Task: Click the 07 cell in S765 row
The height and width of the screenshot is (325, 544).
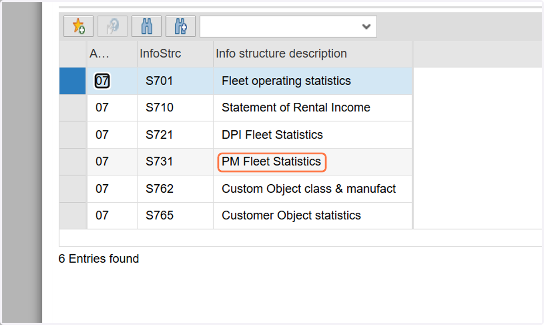Action: click(x=112, y=215)
